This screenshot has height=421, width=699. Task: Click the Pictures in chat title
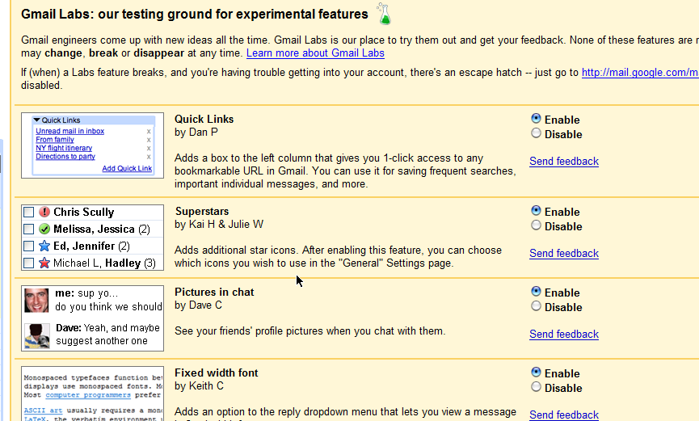coord(214,292)
